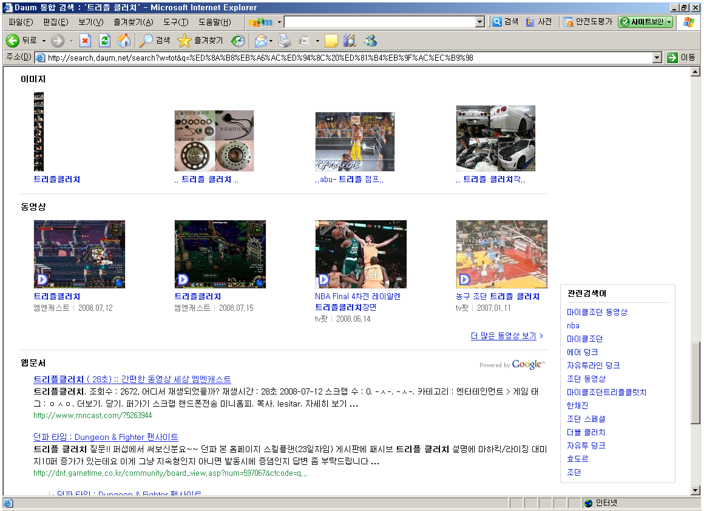Click the 이동 go button
704x511 pixels.
tap(682, 58)
